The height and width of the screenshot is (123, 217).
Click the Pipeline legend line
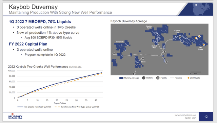[x=172, y=78]
